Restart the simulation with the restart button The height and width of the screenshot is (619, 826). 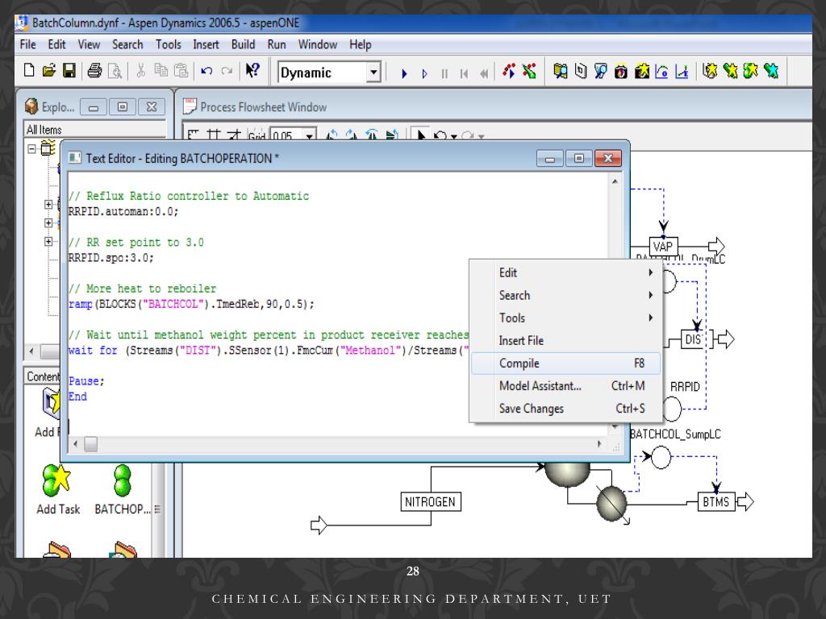[464, 73]
